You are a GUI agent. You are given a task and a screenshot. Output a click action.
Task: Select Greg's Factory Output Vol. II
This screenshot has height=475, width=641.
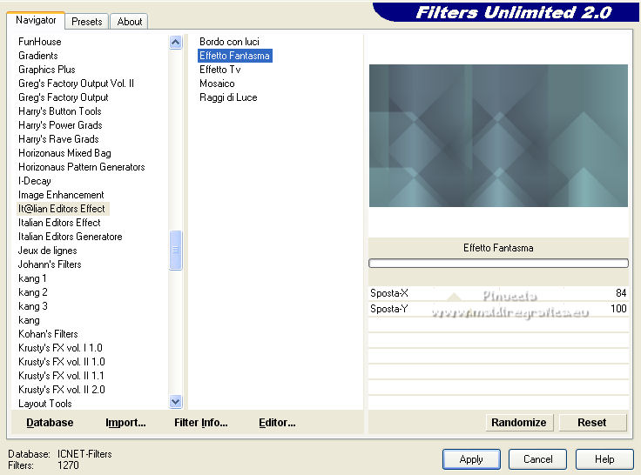76,84
